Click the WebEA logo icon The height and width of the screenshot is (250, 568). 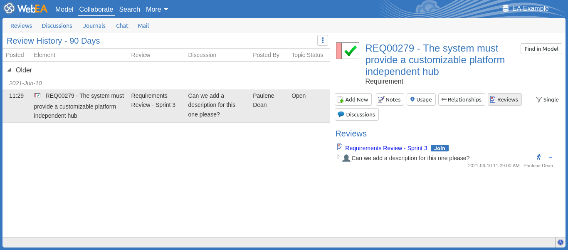[10, 9]
